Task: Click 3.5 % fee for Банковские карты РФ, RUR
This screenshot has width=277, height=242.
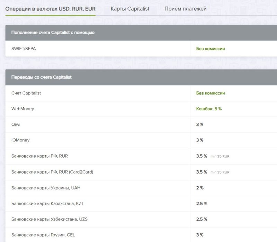Action: point(202,156)
